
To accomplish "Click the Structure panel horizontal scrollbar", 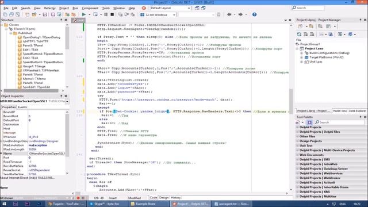I will 31,91.
